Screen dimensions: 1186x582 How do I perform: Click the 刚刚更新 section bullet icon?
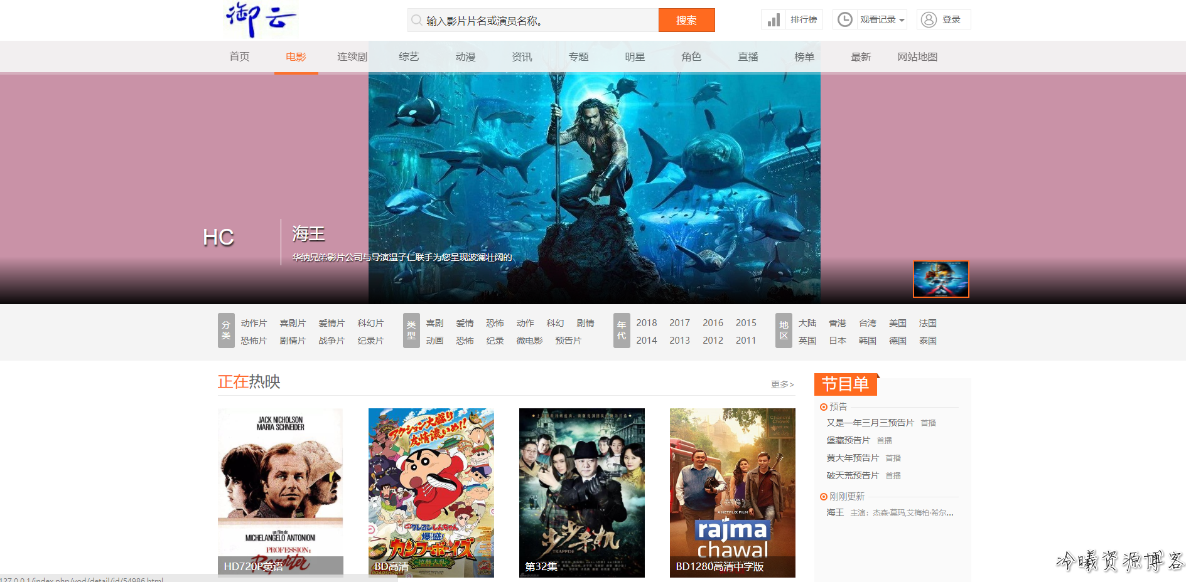[823, 497]
